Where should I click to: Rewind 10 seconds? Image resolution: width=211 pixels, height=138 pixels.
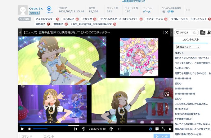pos(83,129)
